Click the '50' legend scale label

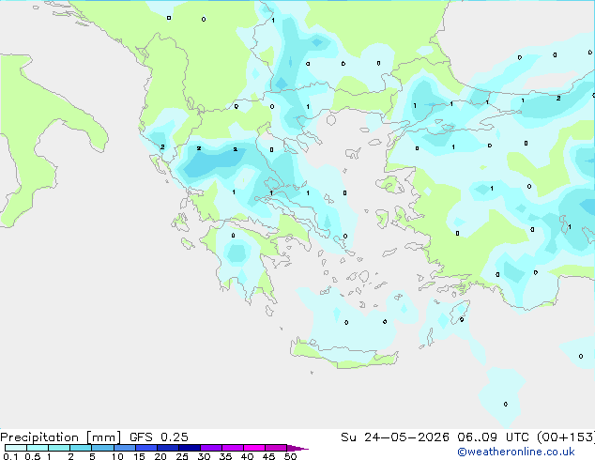(x=291, y=456)
